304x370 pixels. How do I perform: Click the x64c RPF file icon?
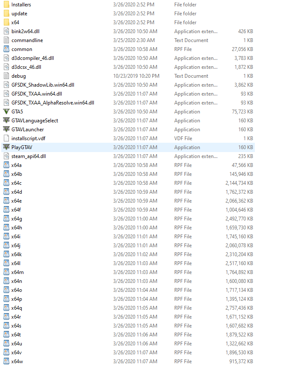click(7, 183)
